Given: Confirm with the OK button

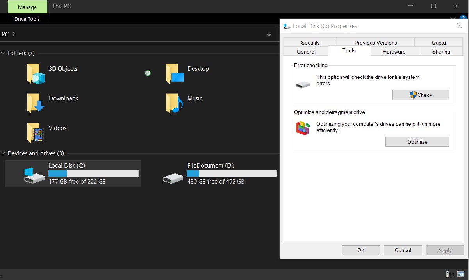Looking at the screenshot, I should [361, 250].
